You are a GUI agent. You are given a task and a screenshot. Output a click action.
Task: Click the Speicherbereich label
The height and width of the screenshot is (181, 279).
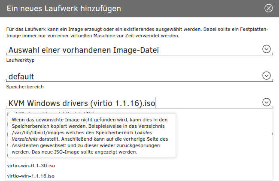(25, 87)
